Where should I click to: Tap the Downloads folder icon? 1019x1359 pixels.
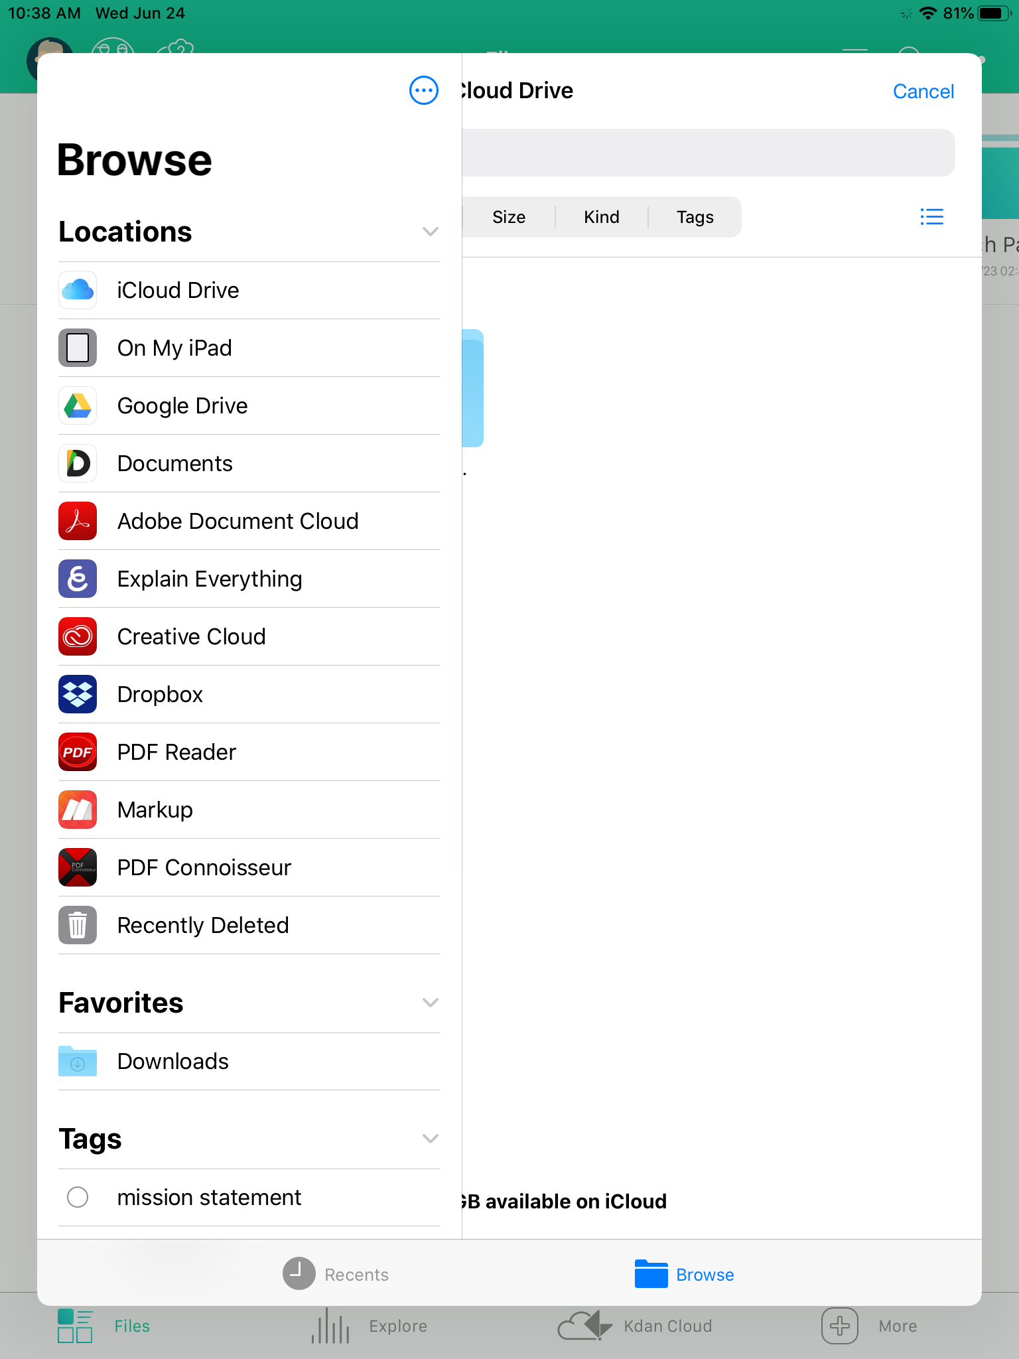point(78,1061)
